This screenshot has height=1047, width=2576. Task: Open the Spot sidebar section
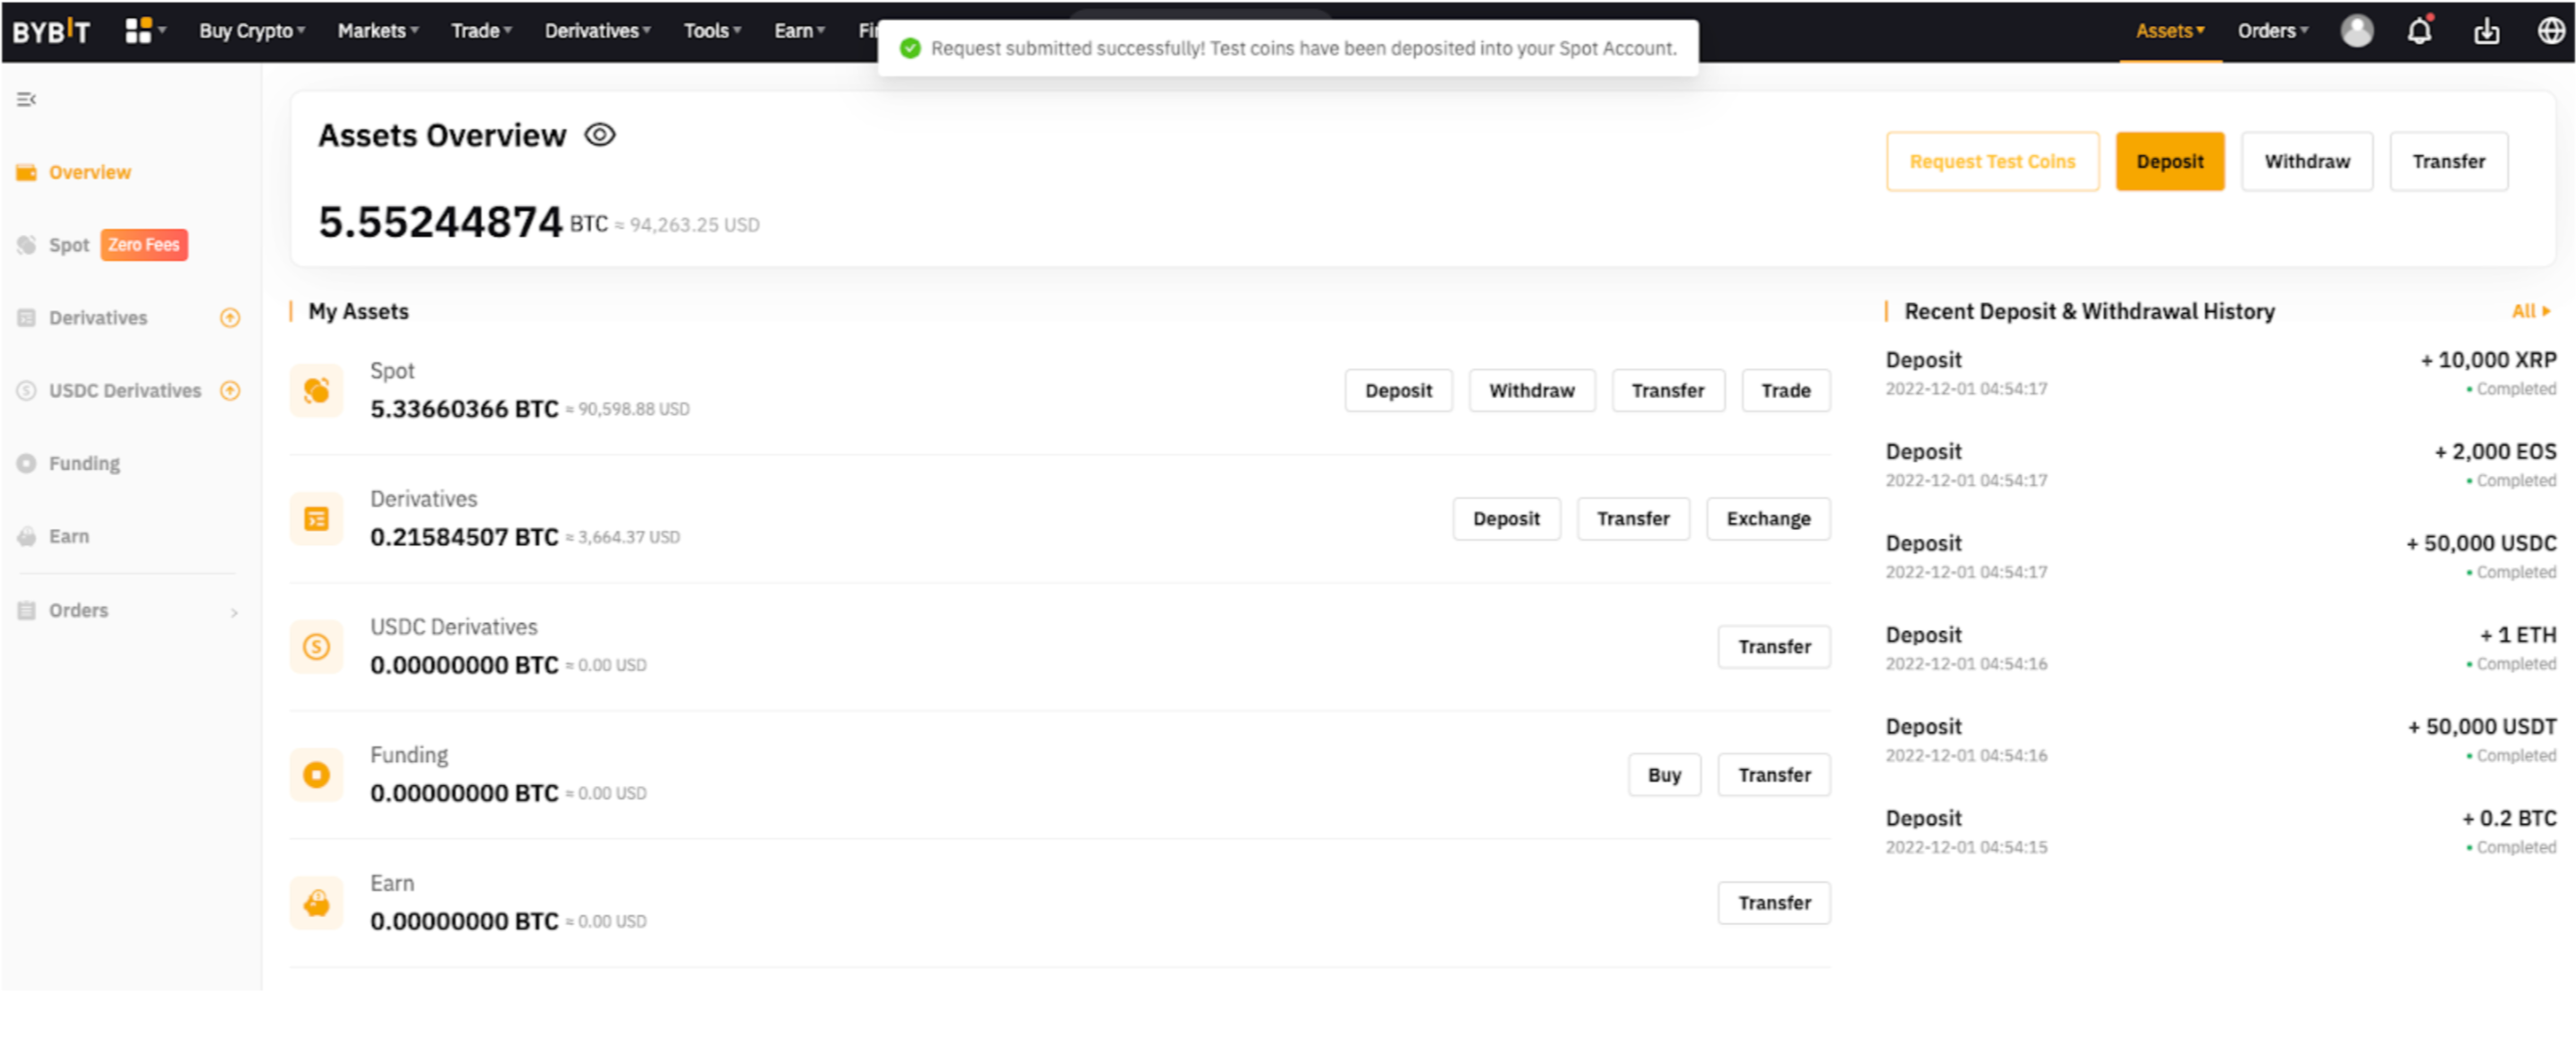[x=69, y=245]
